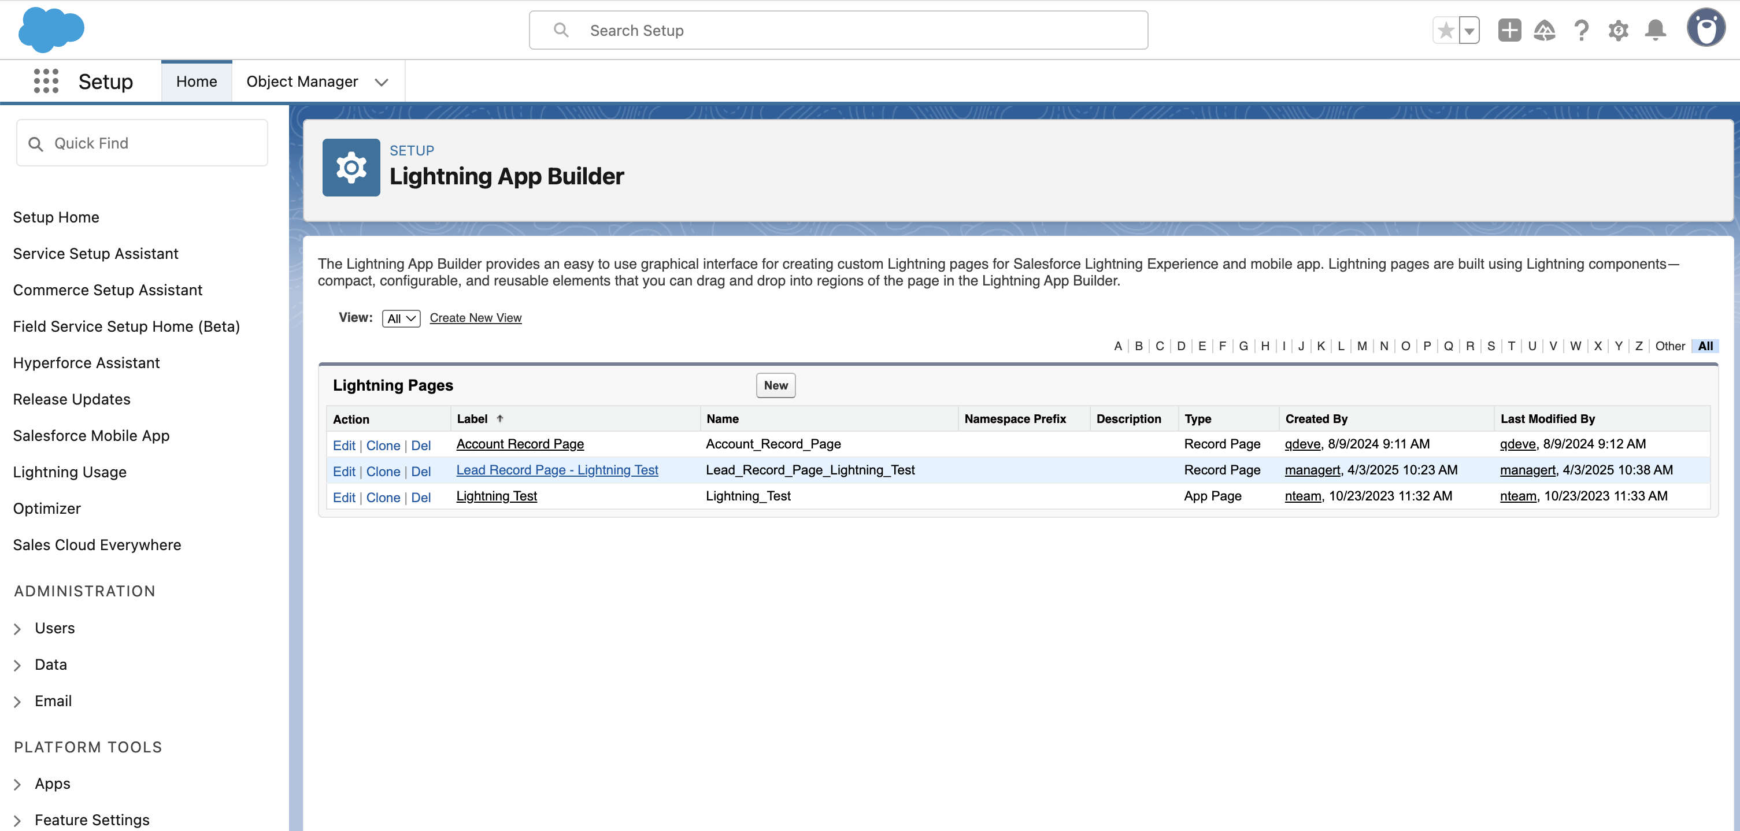Edit the Lead Record Page - Lightning Test
The image size is (1740, 831).
(344, 471)
